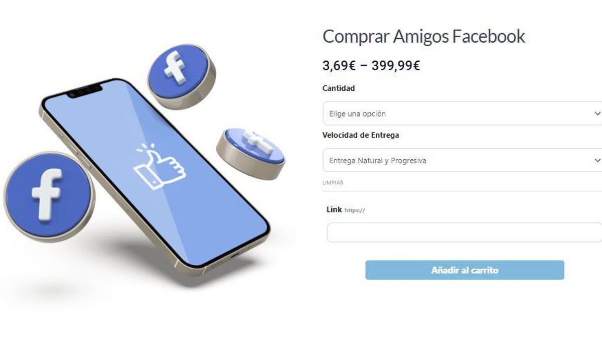
Task: Open the Cantidad 'Elige una opción' dropdown
Action: (x=462, y=114)
